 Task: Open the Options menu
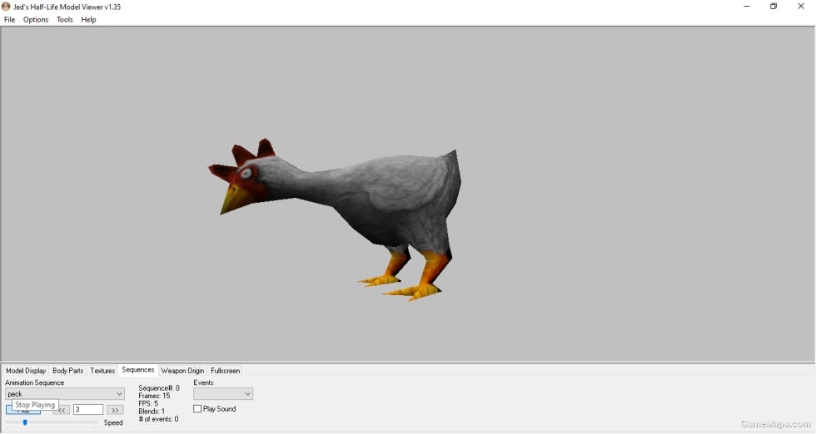pyautogui.click(x=35, y=20)
